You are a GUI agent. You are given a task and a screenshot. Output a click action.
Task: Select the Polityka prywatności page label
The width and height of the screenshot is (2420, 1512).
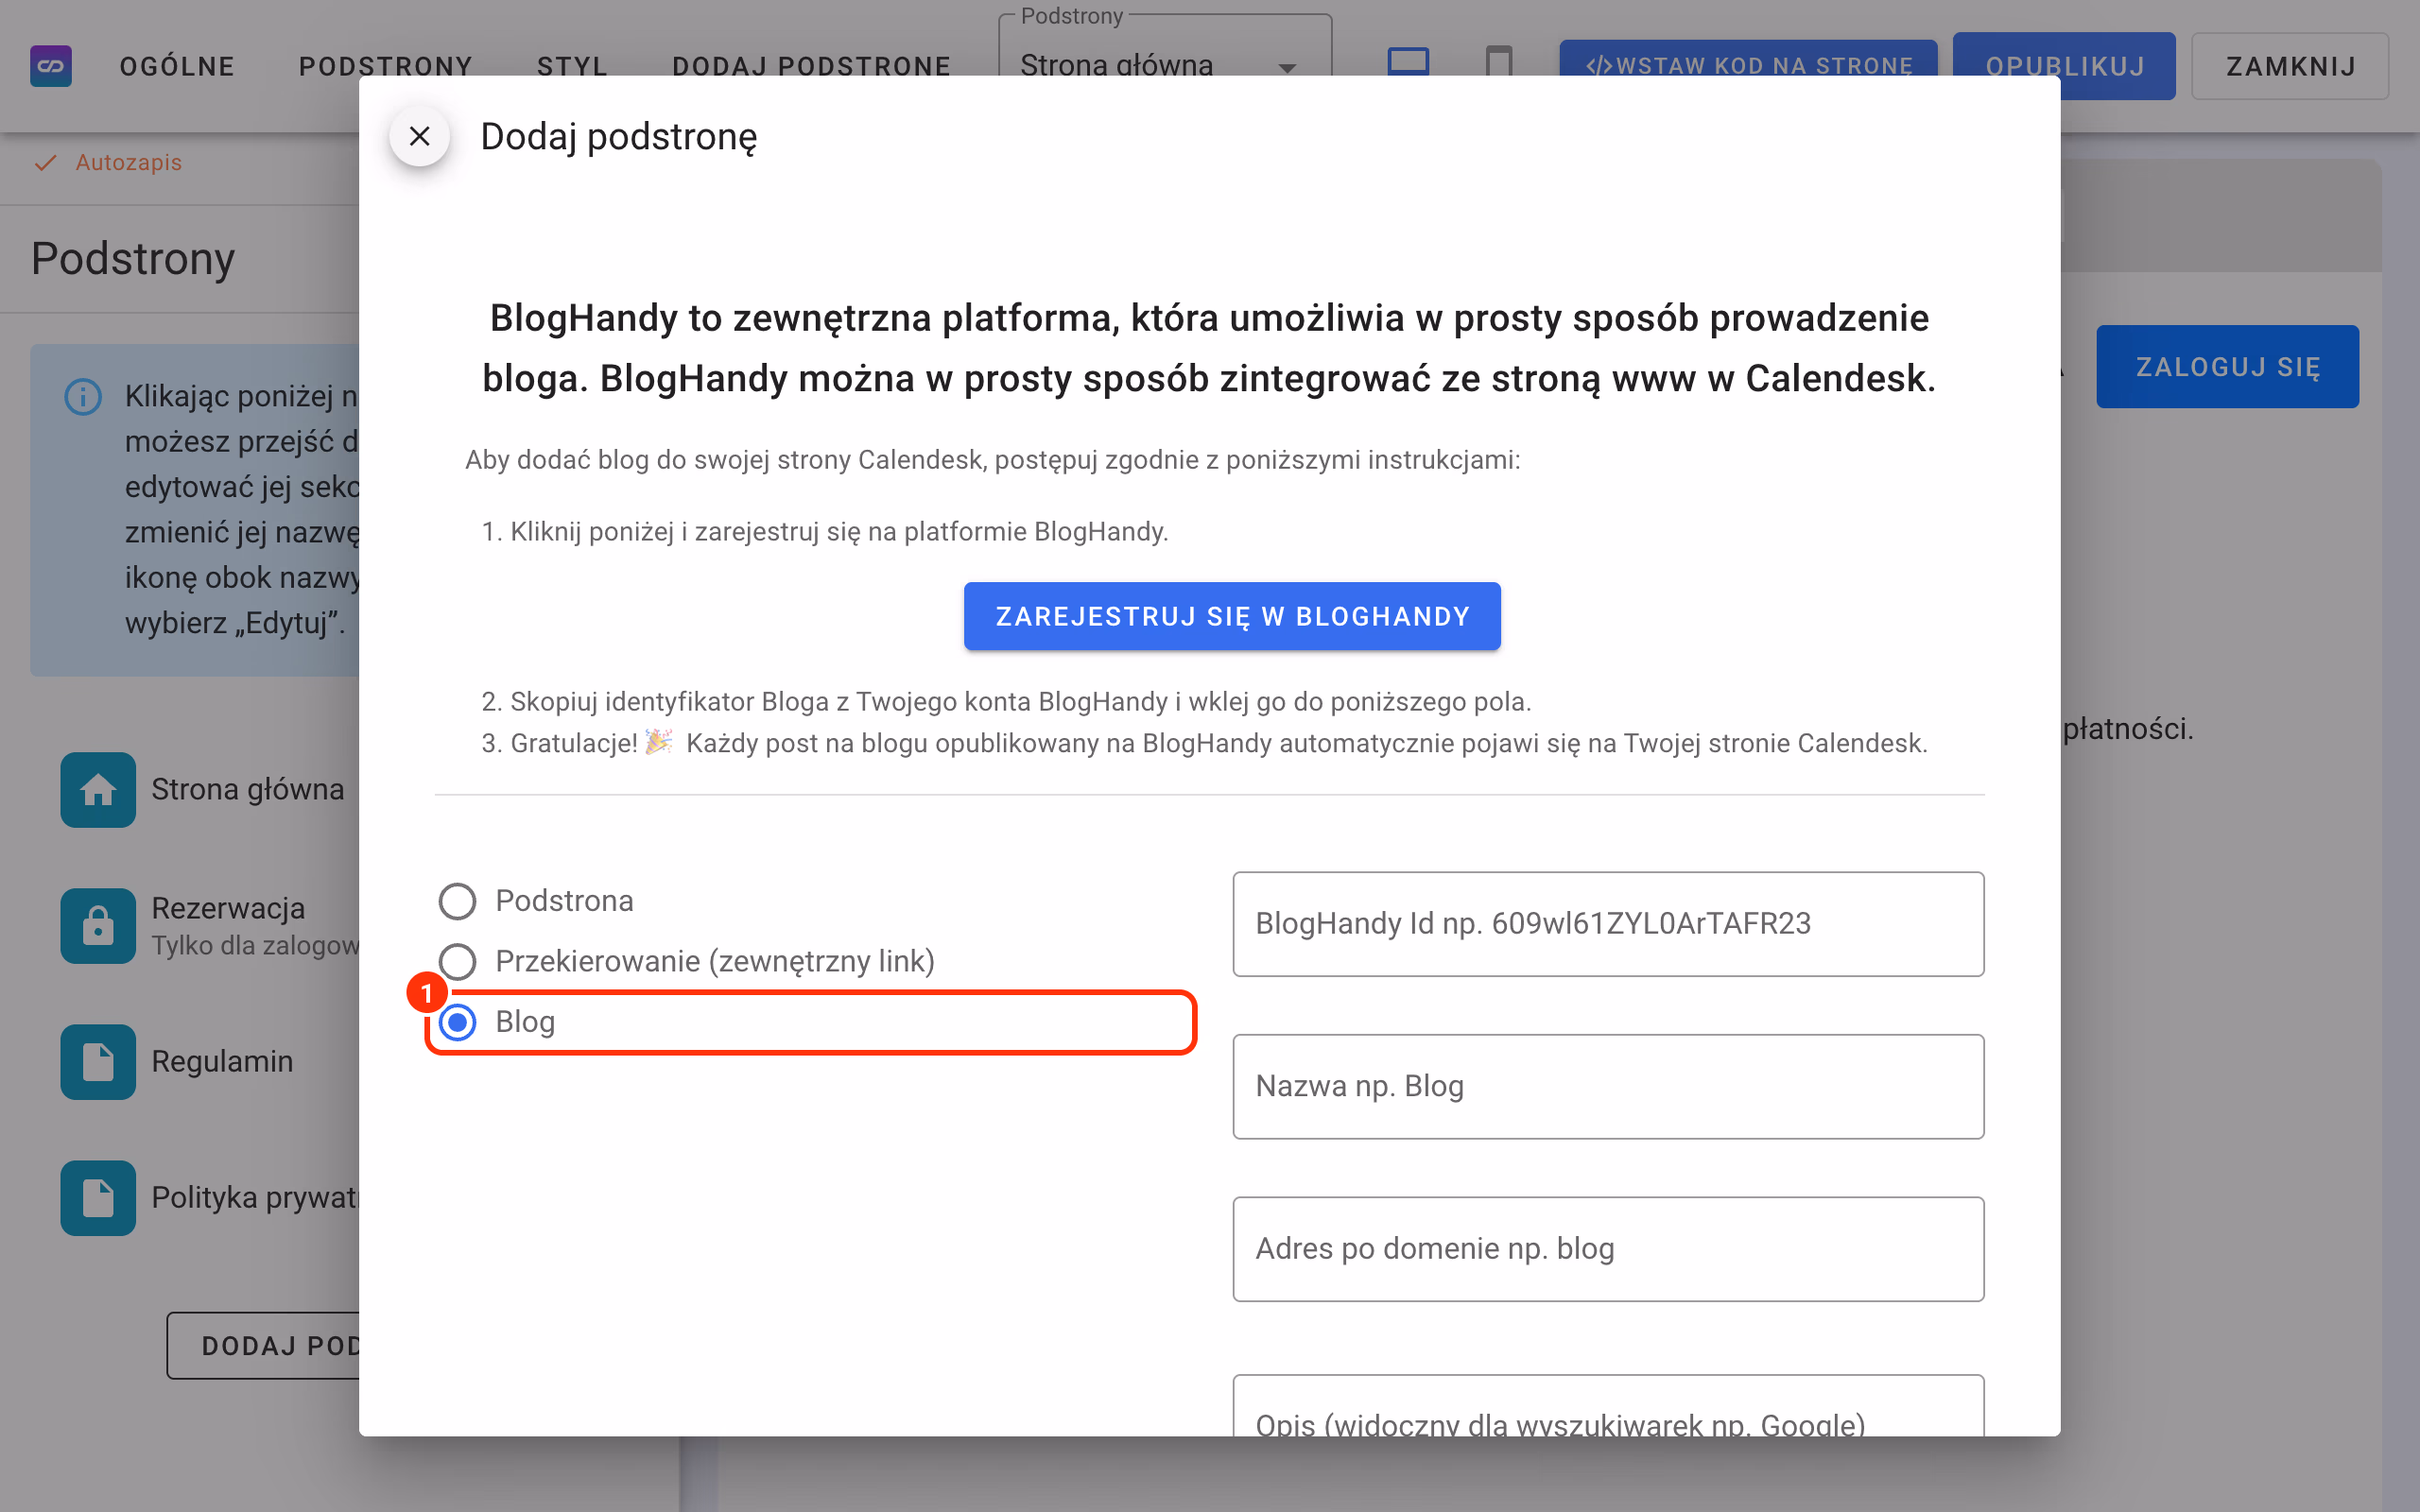pyautogui.click(x=255, y=1197)
